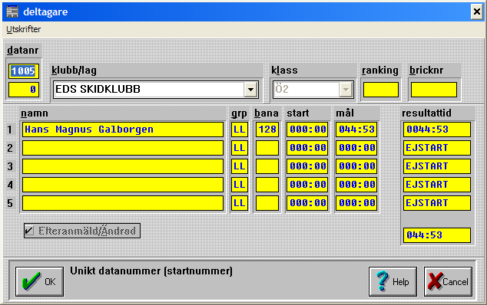Click the EJSTART result field in row 2
Image resolution: width=487 pixels, height=305 pixels.
(437, 148)
